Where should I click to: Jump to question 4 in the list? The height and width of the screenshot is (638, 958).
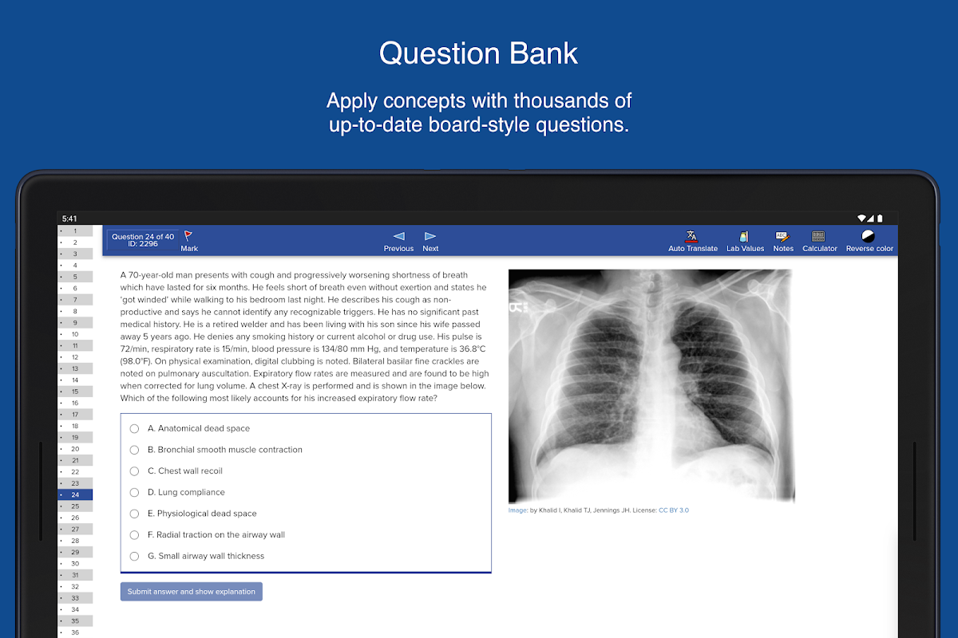(75, 265)
